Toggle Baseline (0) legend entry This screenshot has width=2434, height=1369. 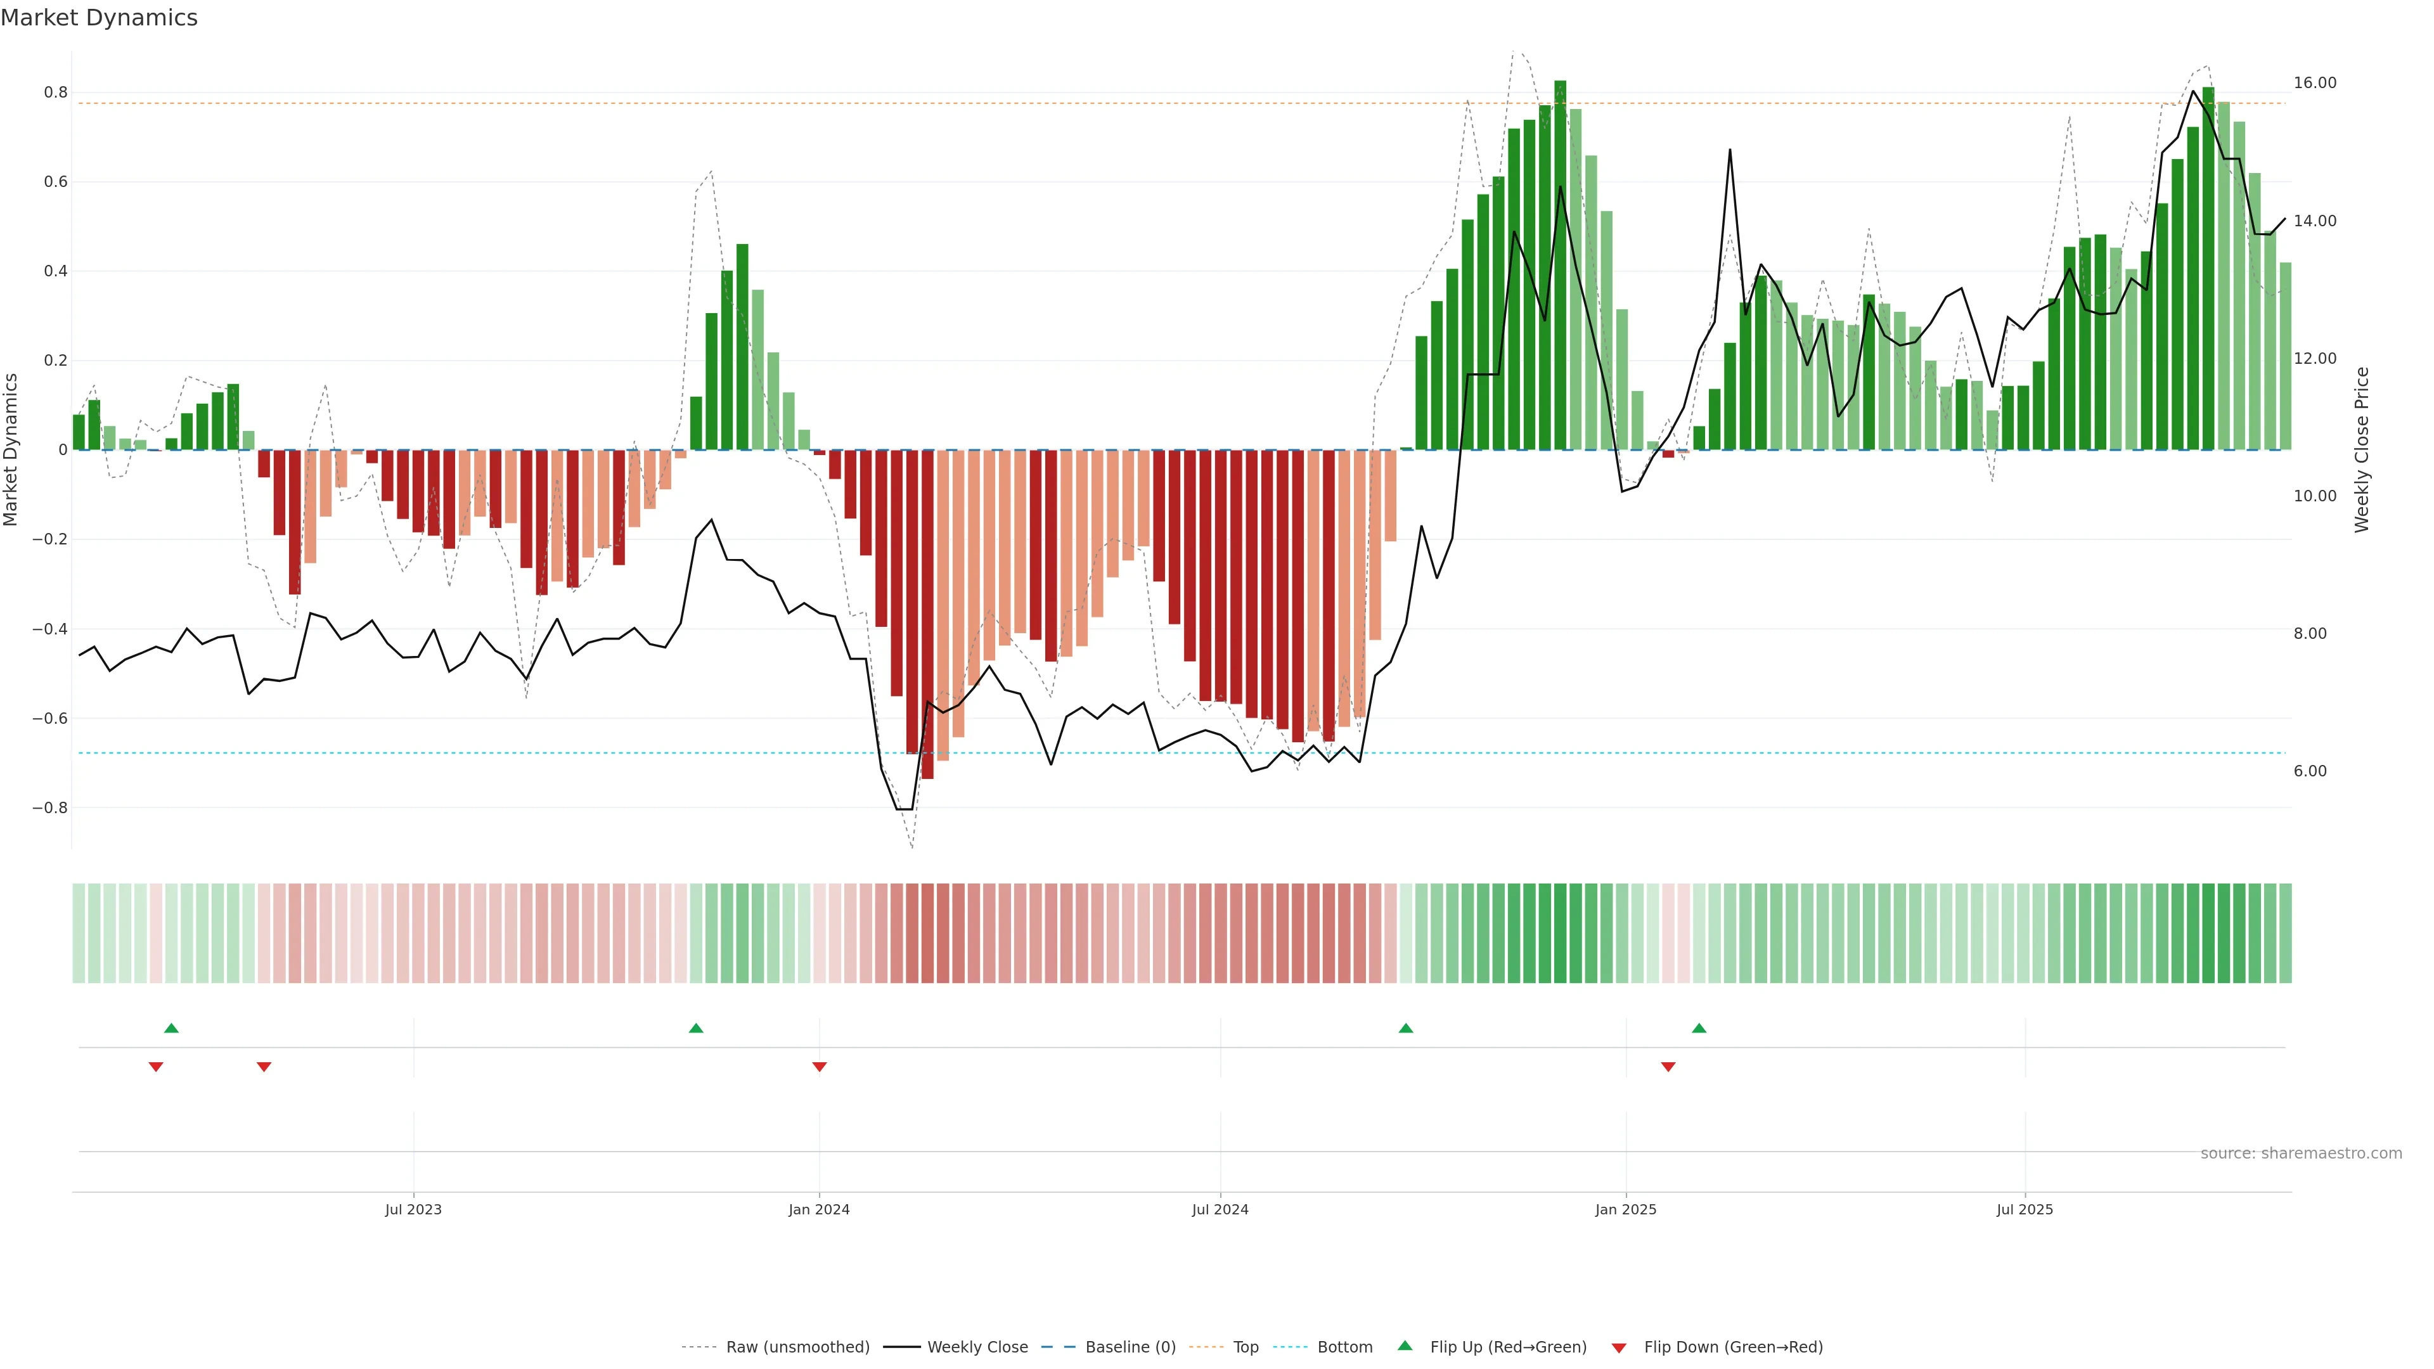pos(1130,1347)
